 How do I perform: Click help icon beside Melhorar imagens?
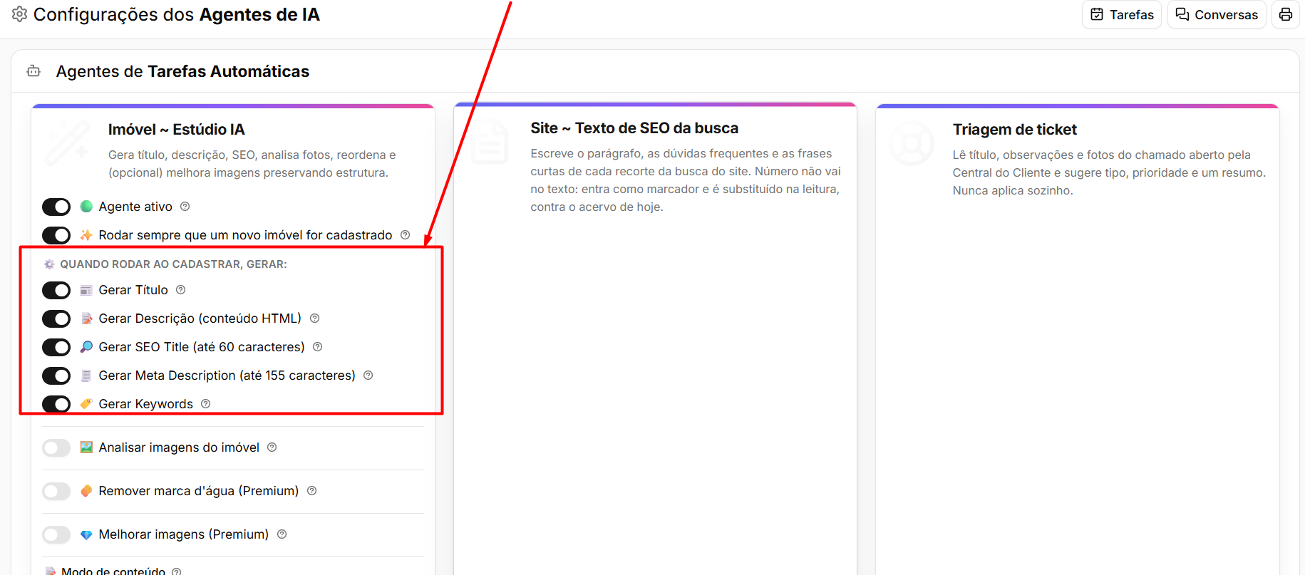282,534
